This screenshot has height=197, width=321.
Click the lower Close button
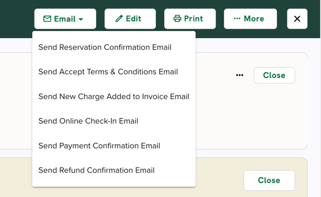coord(269,180)
